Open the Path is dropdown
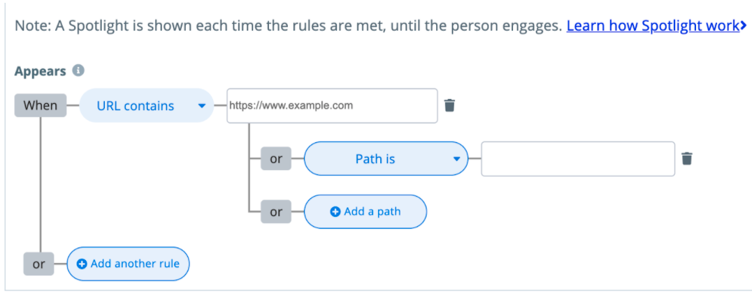This screenshot has height=295, width=752. [x=386, y=158]
